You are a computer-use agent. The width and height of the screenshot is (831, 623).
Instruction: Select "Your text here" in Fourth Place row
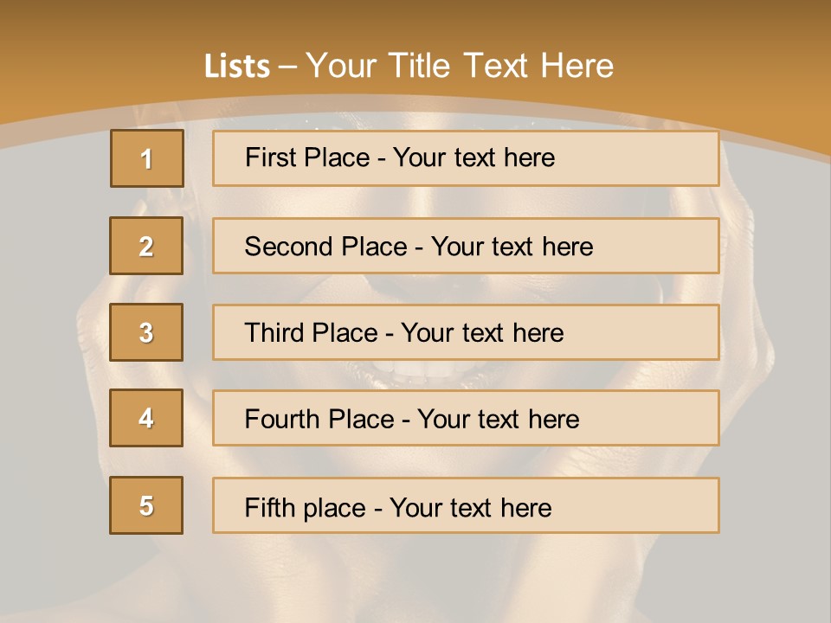click(x=498, y=420)
